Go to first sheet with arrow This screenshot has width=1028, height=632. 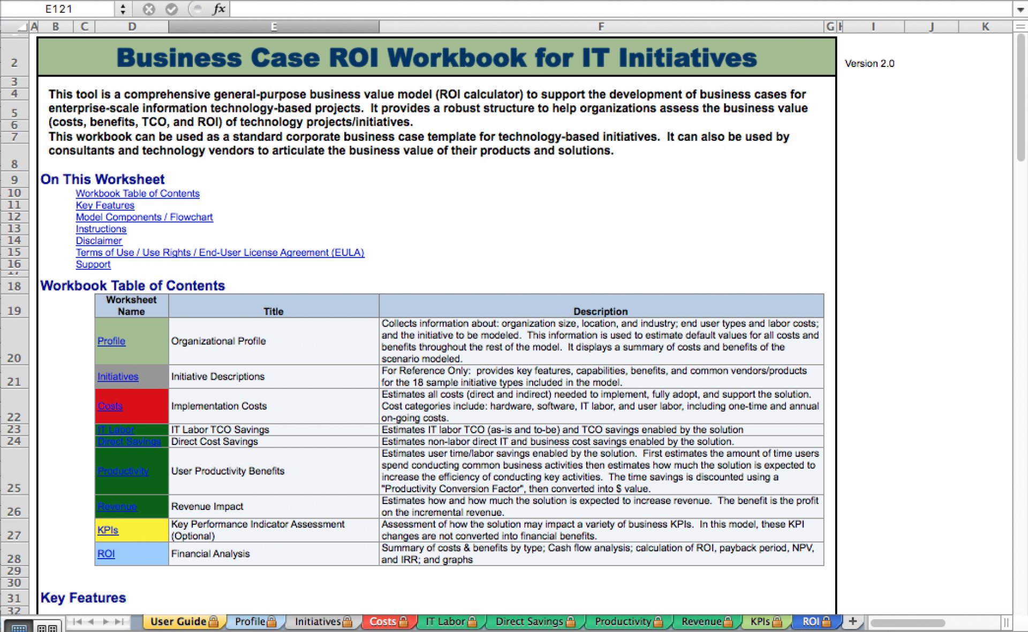pos(78,622)
